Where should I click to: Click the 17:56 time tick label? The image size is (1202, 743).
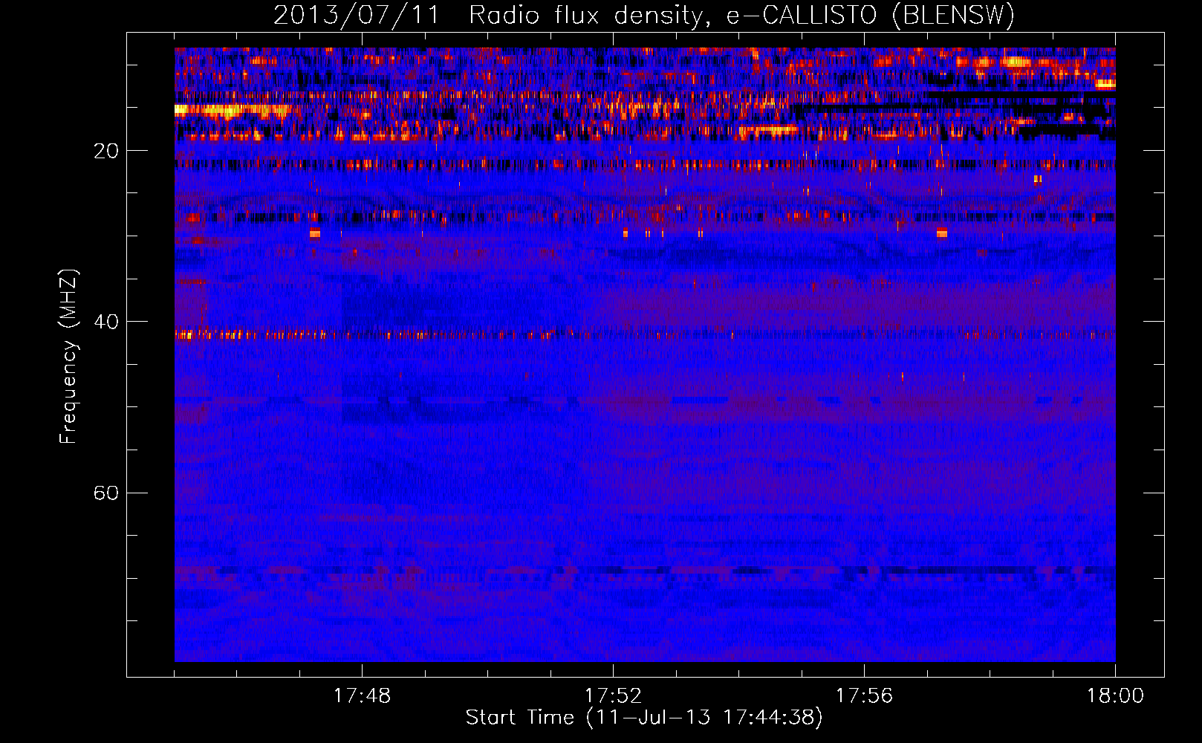(x=864, y=696)
